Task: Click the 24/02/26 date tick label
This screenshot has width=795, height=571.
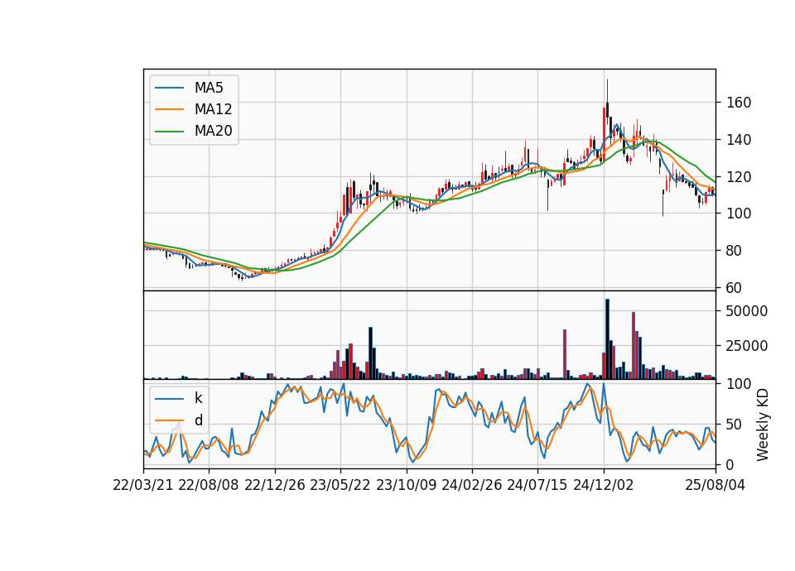Action: coord(471,485)
